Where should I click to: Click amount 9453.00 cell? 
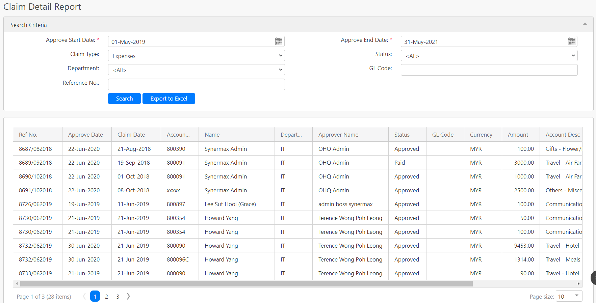click(x=521, y=246)
